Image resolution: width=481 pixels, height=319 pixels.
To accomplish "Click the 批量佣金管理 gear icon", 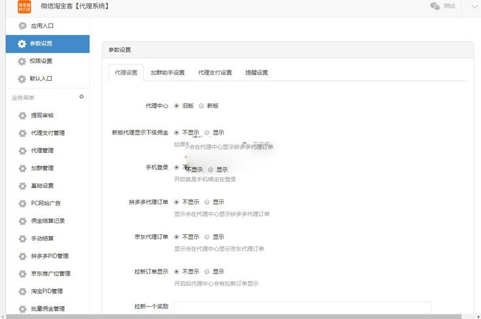I will pyautogui.click(x=22, y=309).
